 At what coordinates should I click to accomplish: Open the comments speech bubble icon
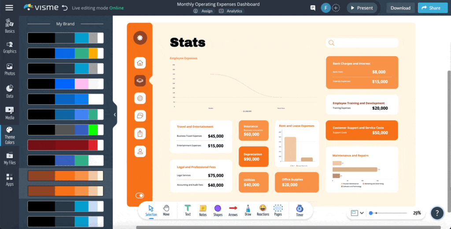pos(313,8)
